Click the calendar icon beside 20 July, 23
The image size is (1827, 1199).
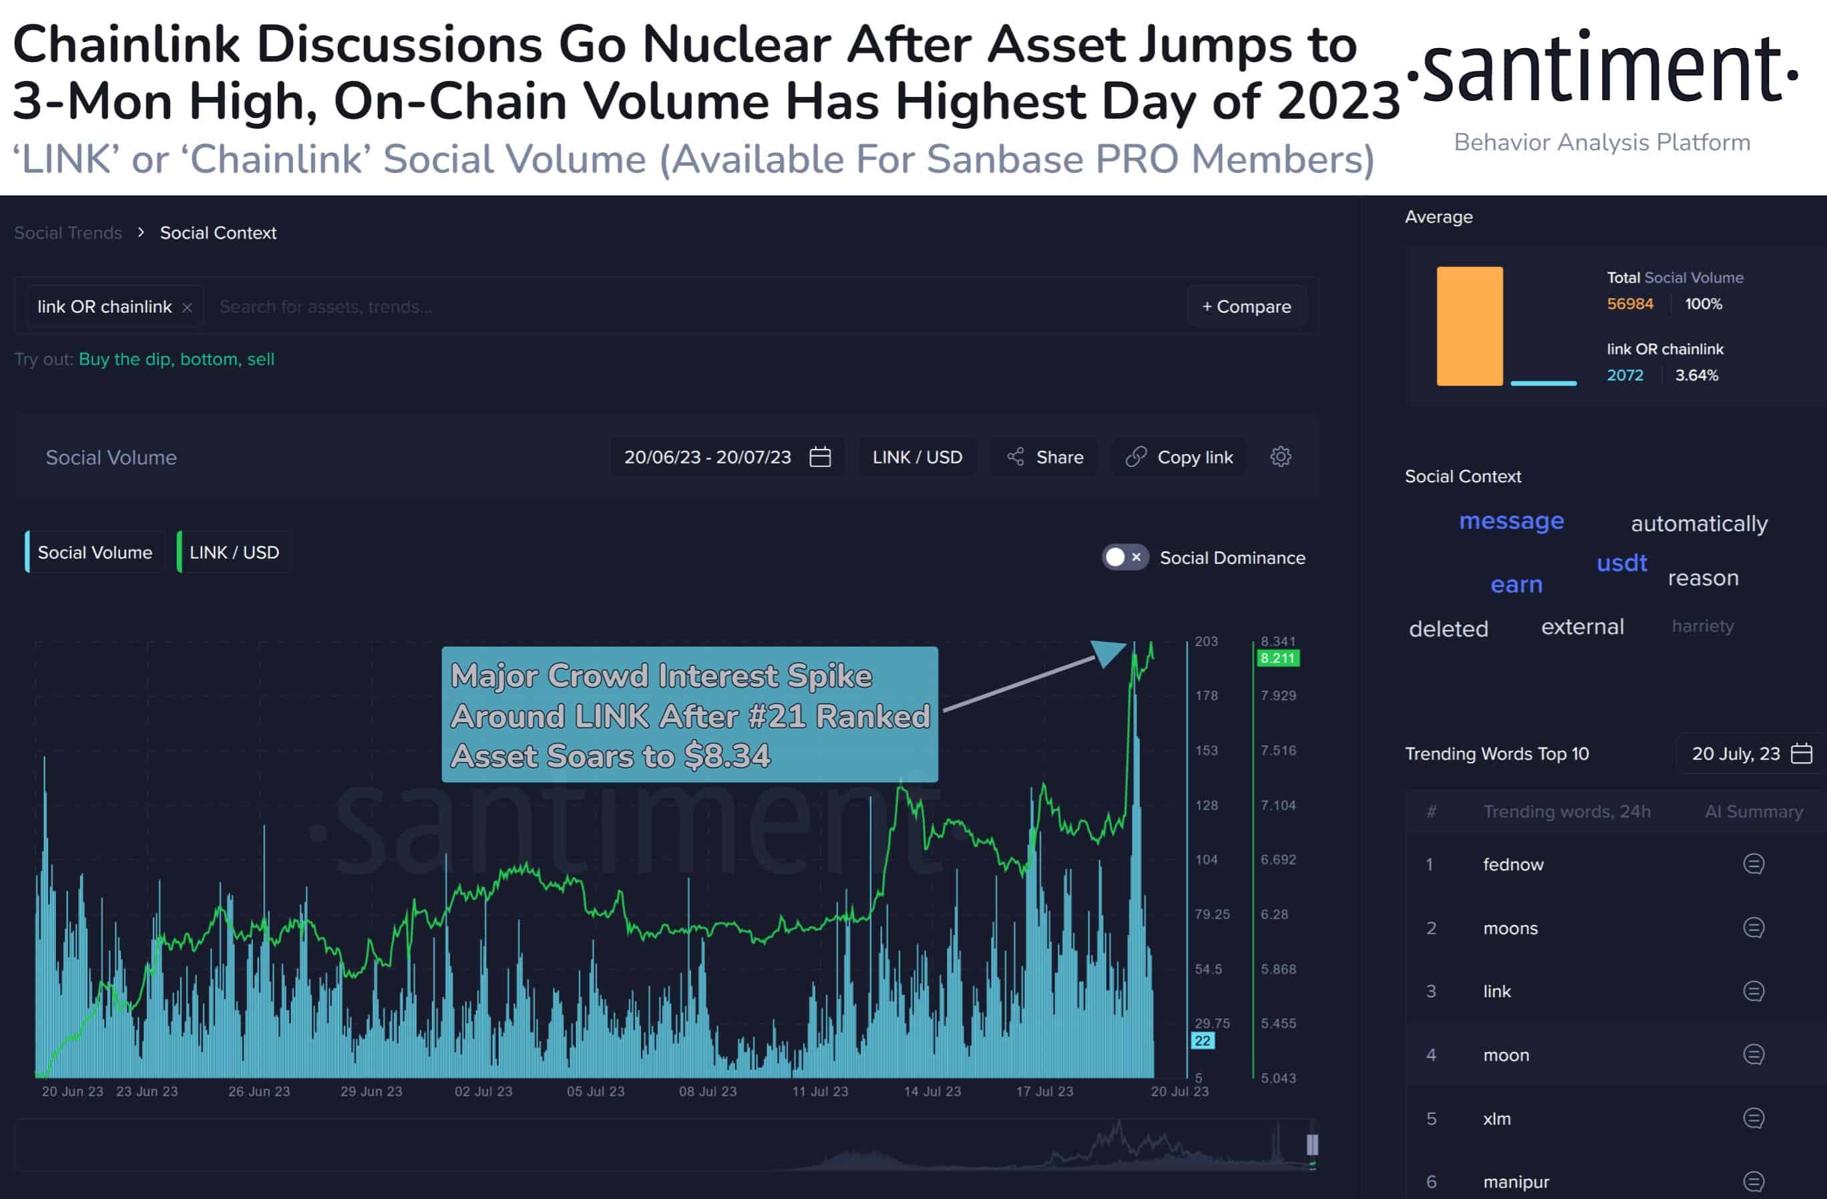pos(1801,753)
